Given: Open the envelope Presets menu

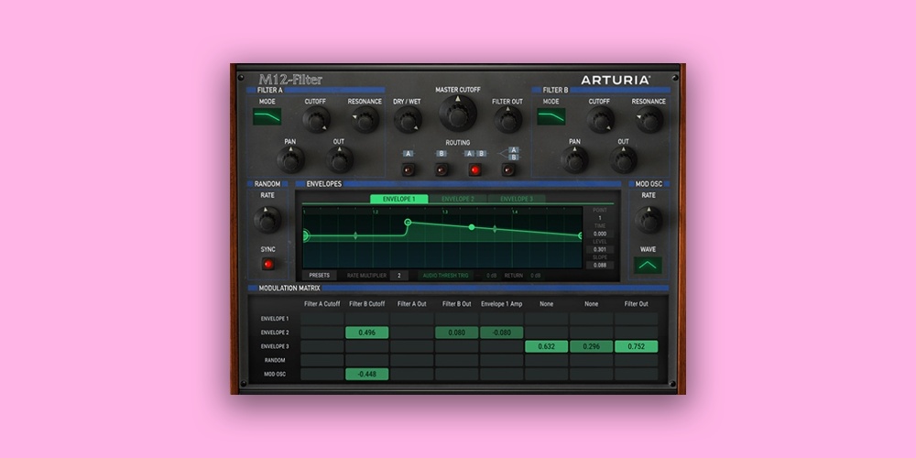Looking at the screenshot, I should 319,275.
